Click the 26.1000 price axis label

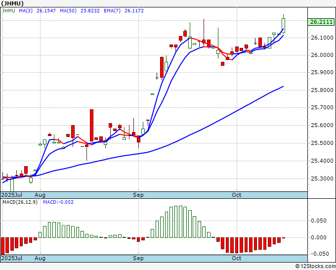[x=322, y=38]
